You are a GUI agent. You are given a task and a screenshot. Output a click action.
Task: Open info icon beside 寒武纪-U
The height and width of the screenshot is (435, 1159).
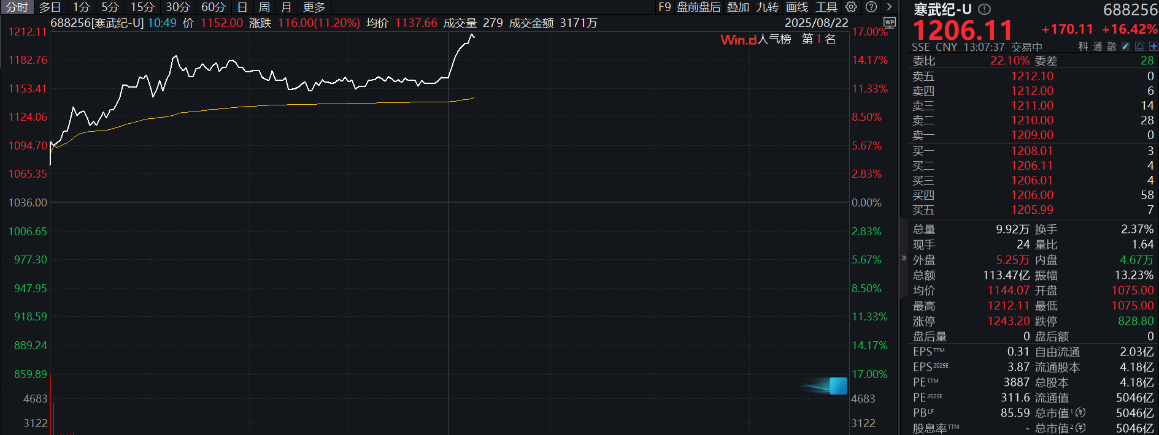pos(984,9)
